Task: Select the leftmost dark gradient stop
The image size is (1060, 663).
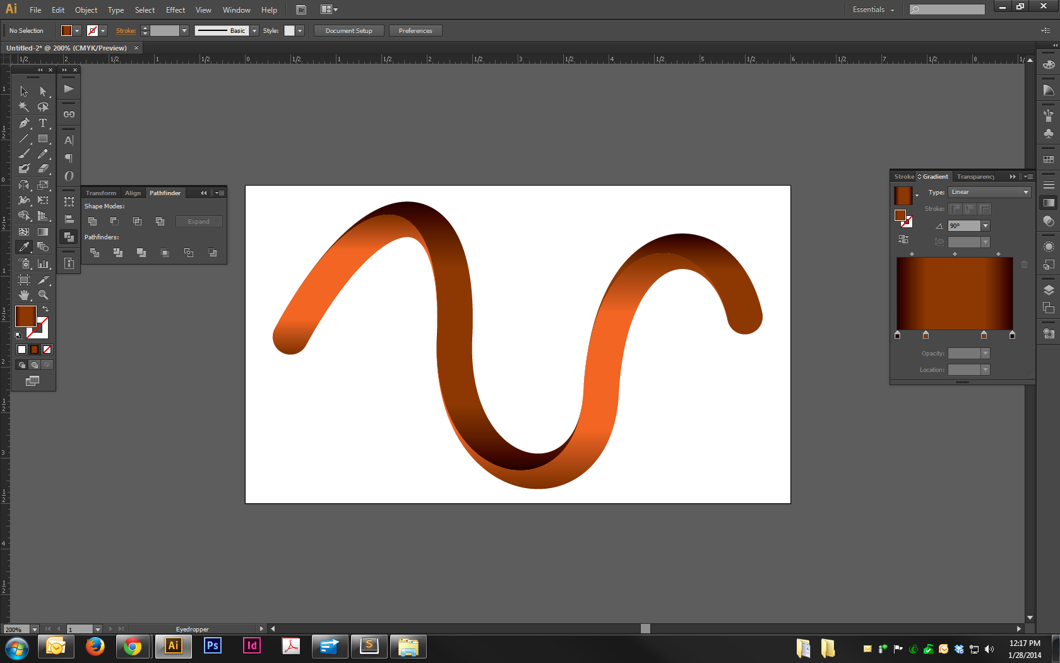Action: click(898, 335)
